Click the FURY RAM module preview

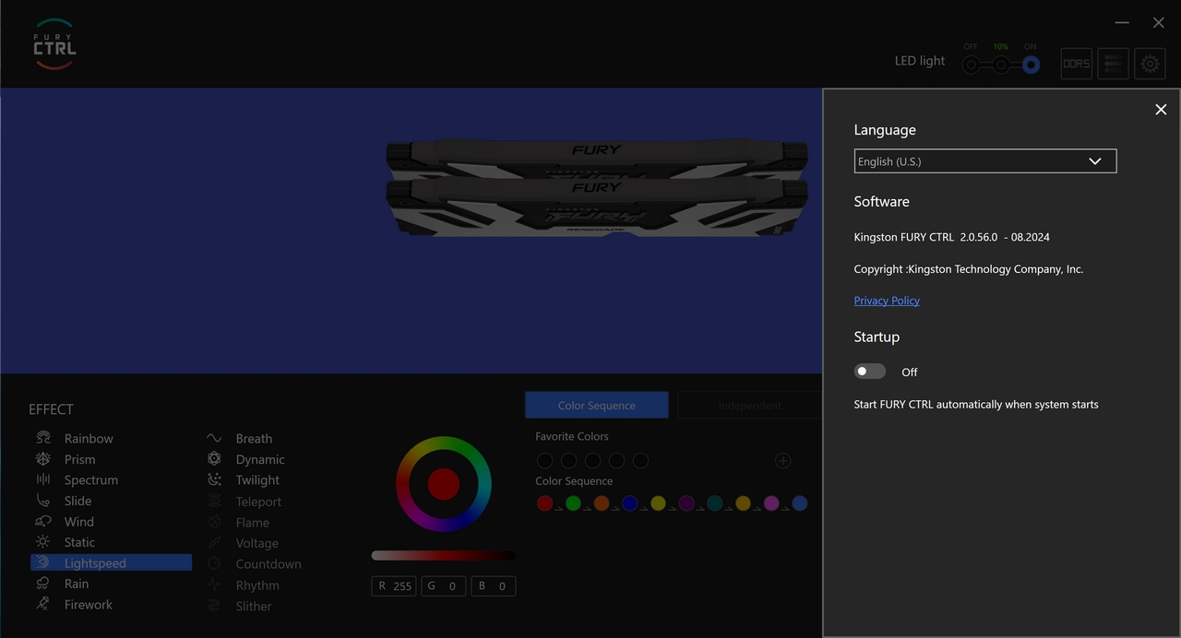coord(597,188)
